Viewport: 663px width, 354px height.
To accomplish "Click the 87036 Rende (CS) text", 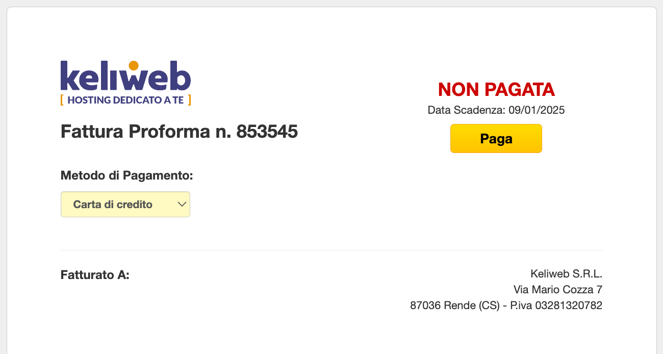I will 455,306.
